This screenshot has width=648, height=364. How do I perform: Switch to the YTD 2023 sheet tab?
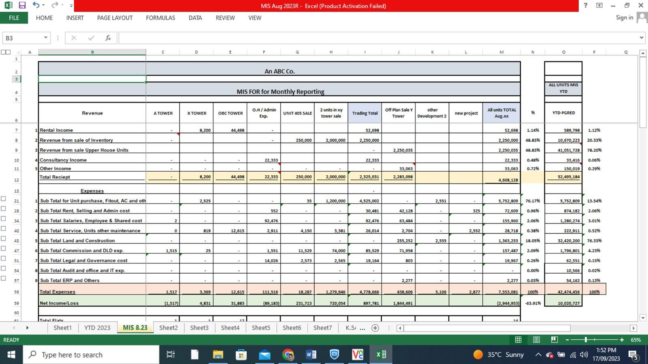coord(97,328)
